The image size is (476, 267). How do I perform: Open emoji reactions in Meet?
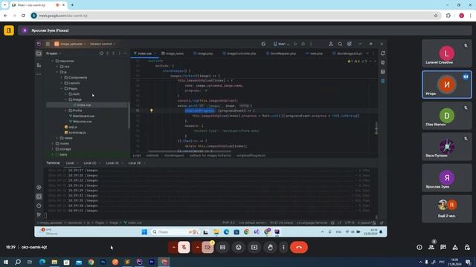tap(239, 247)
